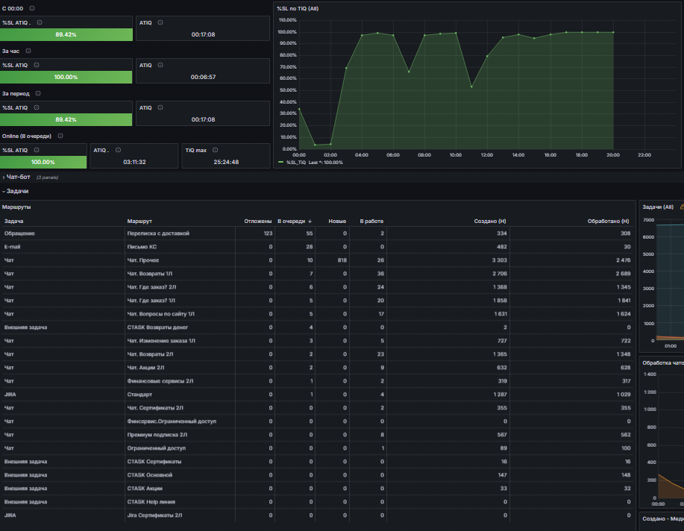The height and width of the screenshot is (531, 684).
Task: Expand the collapsed 'Чат-бот' row
Action: (18, 177)
